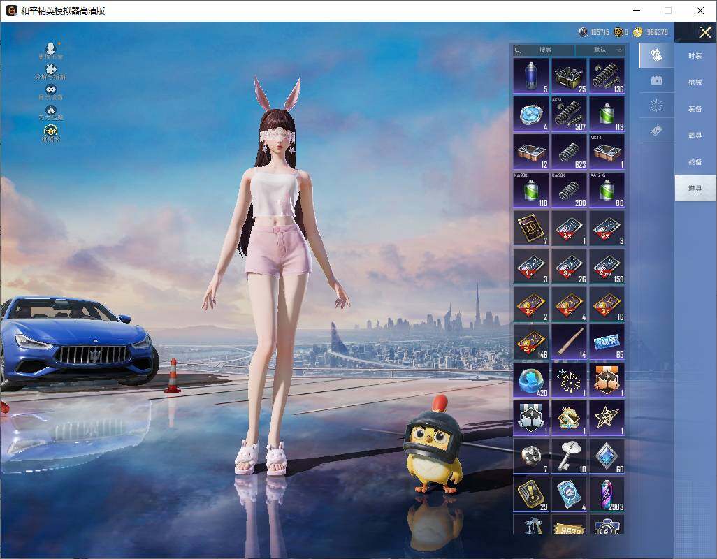The image size is (717, 559).
Task: Select the blue spray can item with count 5
Action: pyautogui.click(x=531, y=76)
